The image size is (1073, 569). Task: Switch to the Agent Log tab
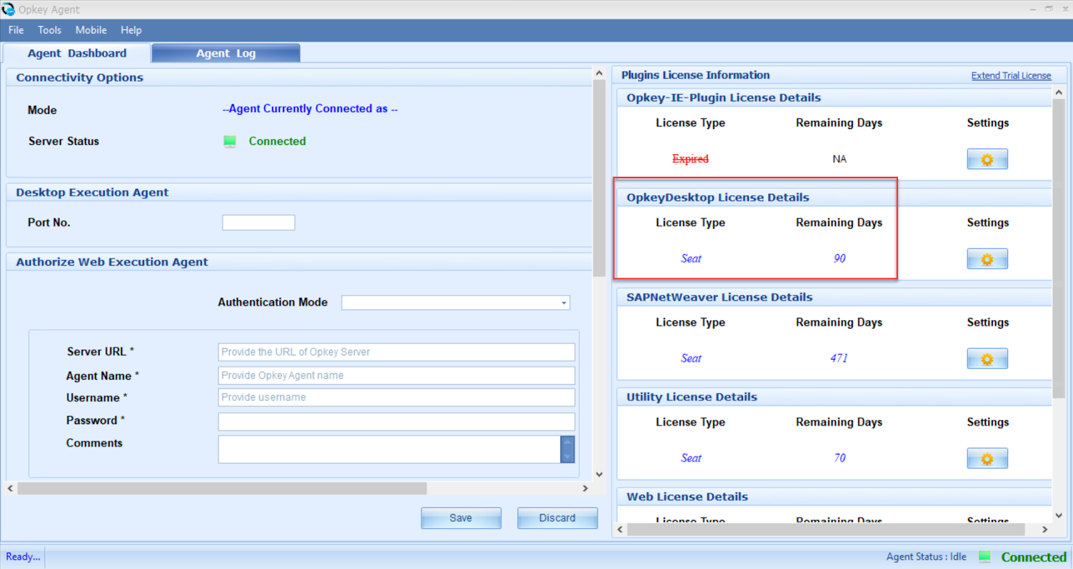click(226, 54)
